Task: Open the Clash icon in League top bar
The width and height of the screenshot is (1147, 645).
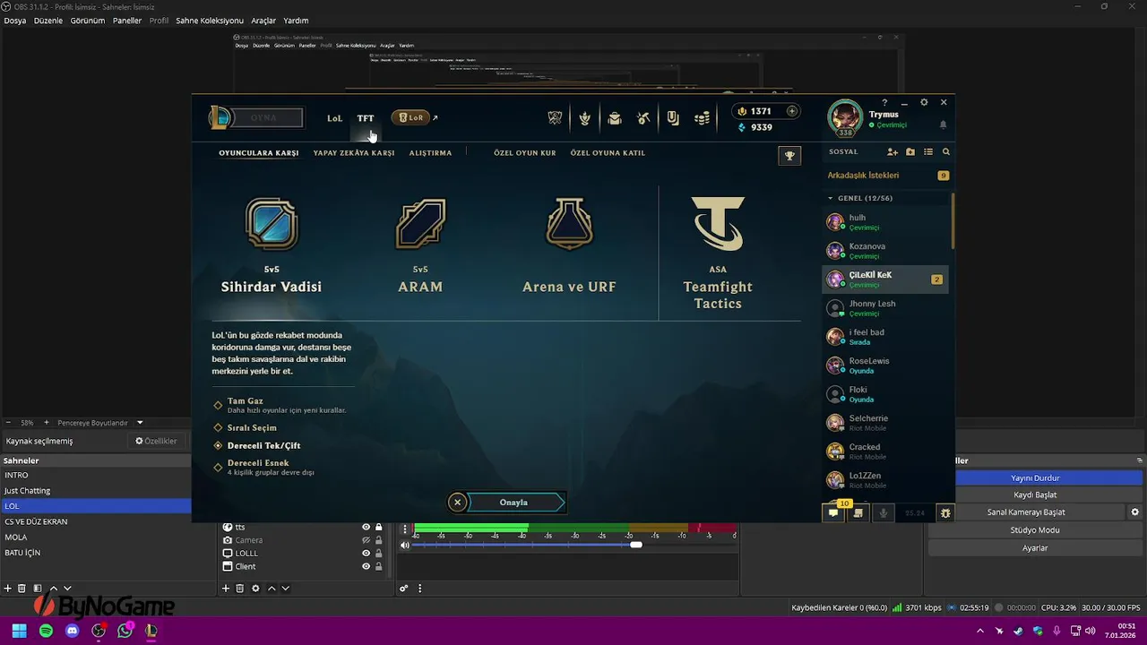Action: [x=556, y=118]
